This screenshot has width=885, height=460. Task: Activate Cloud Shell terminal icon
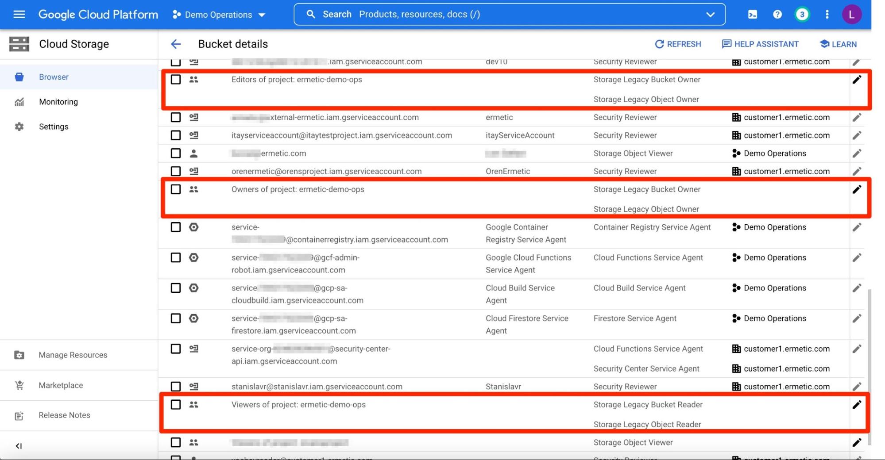[752, 15]
